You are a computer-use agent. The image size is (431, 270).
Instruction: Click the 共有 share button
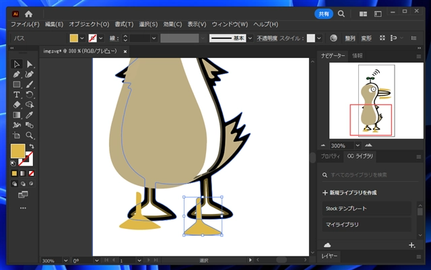(x=323, y=13)
